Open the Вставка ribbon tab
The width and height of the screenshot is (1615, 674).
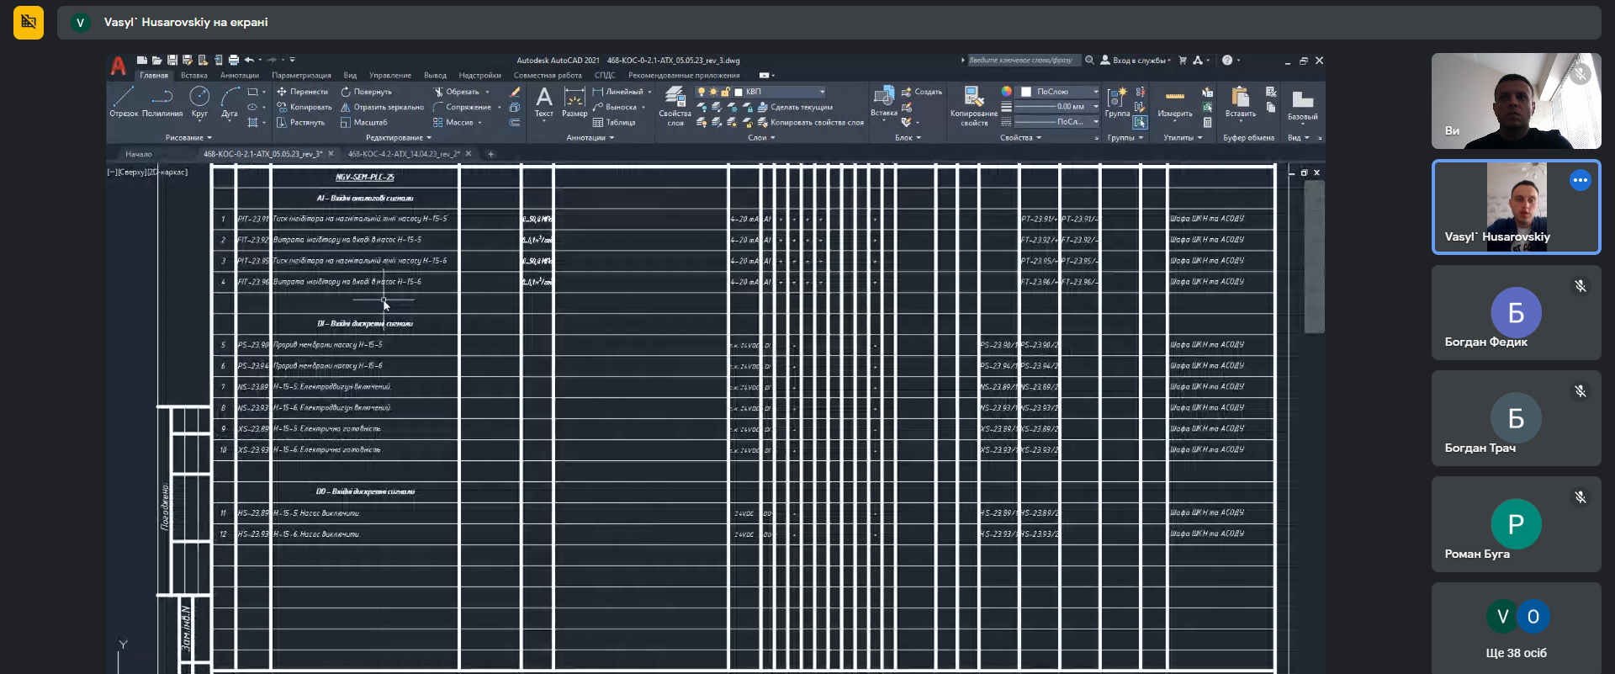coord(194,75)
